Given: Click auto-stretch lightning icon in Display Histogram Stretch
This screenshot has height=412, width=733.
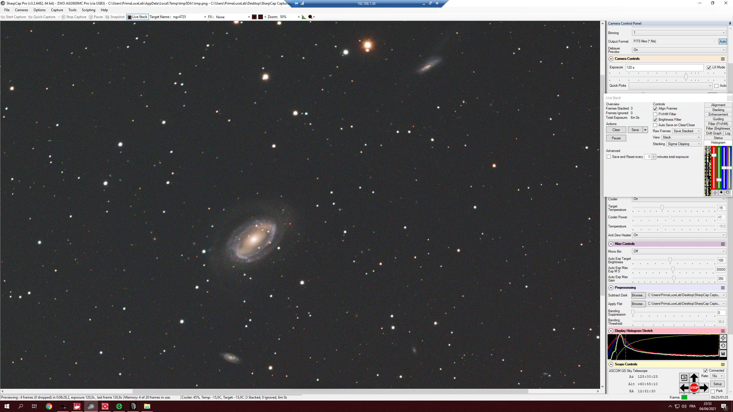Looking at the screenshot, I should pyautogui.click(x=723, y=338).
